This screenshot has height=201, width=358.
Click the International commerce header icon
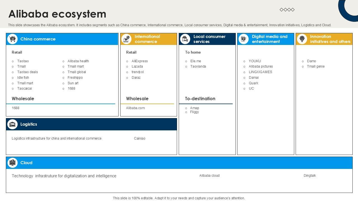pyautogui.click(x=126, y=39)
